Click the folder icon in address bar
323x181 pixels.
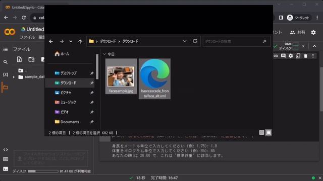pyautogui.click(x=91, y=41)
